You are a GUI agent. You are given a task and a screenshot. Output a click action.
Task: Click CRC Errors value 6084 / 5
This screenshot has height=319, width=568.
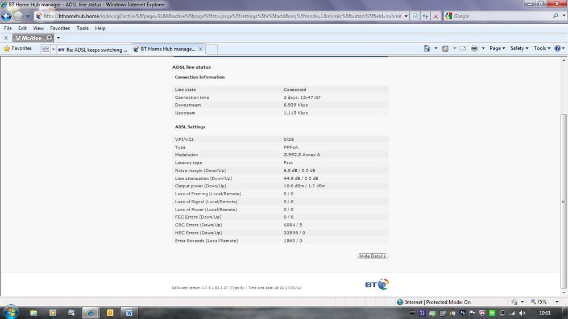(293, 225)
